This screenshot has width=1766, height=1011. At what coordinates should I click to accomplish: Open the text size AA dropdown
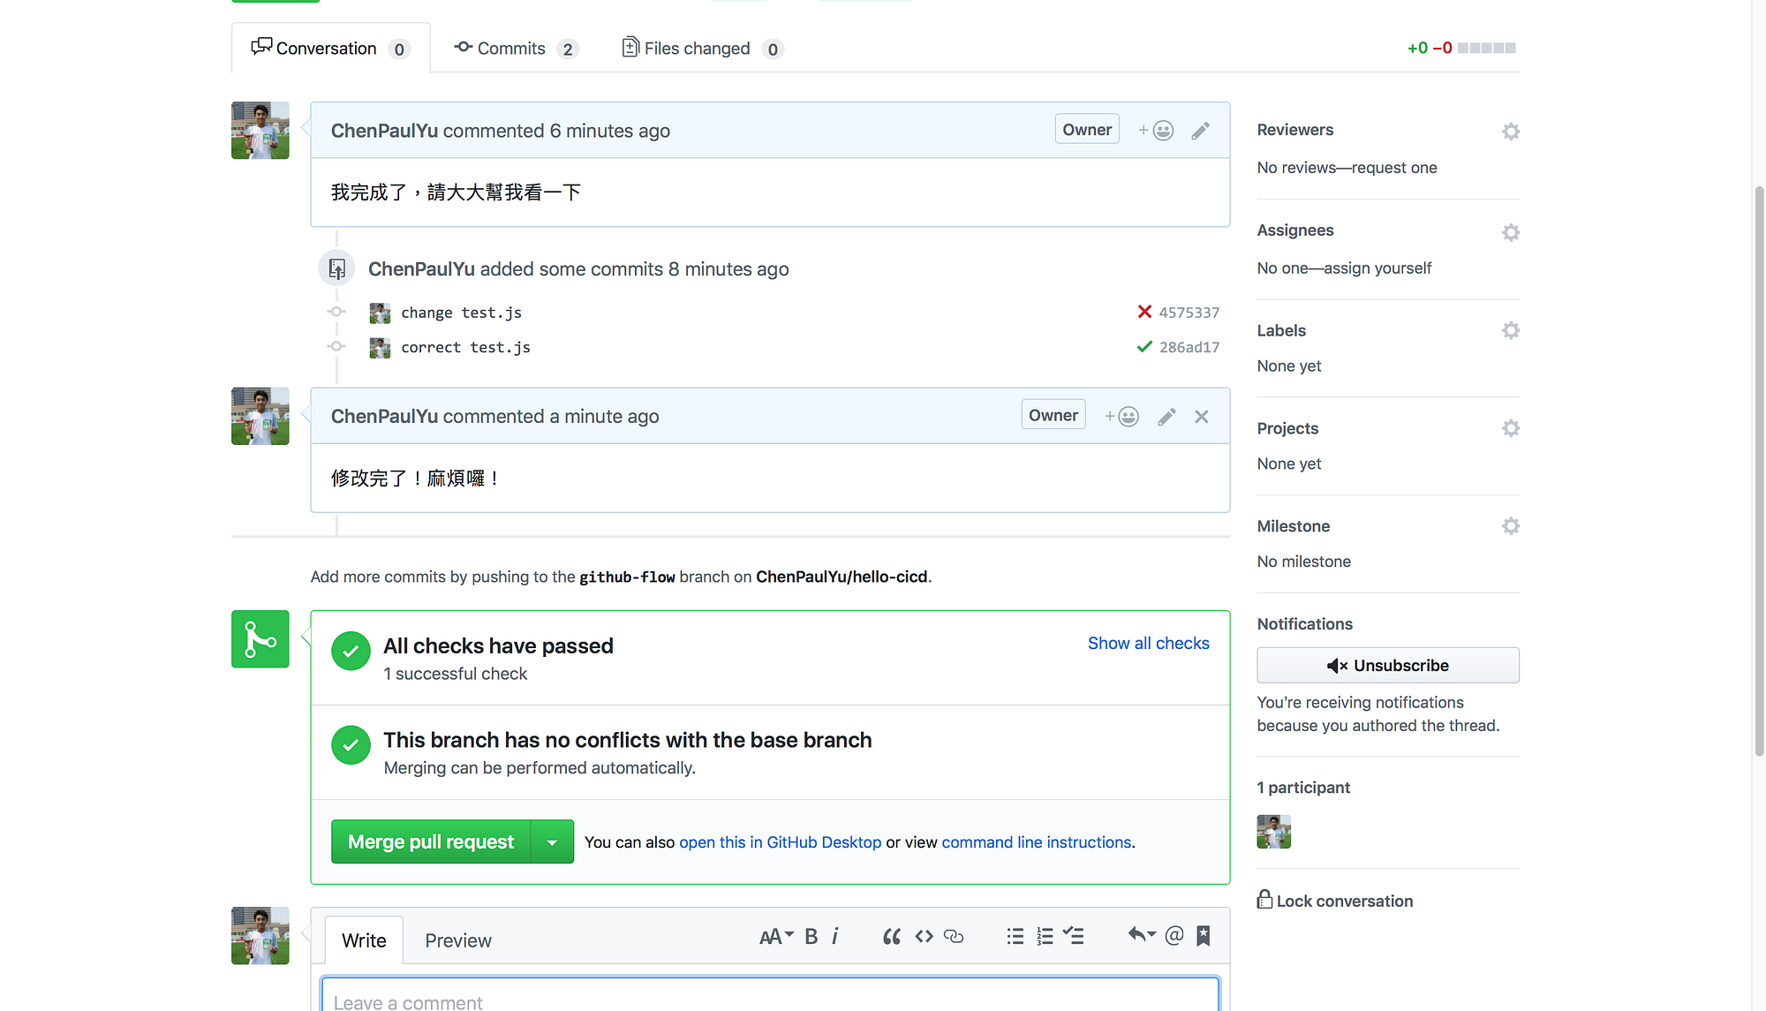(775, 936)
